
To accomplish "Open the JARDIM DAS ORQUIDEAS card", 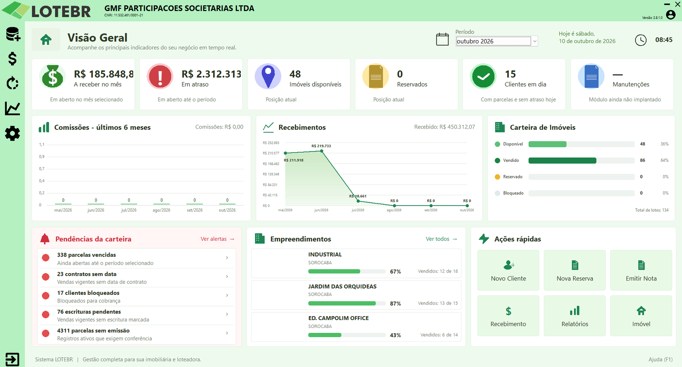I will (356, 295).
